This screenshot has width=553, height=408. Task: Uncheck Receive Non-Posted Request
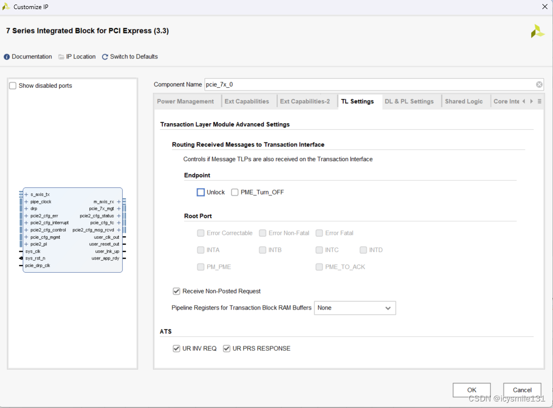point(176,291)
